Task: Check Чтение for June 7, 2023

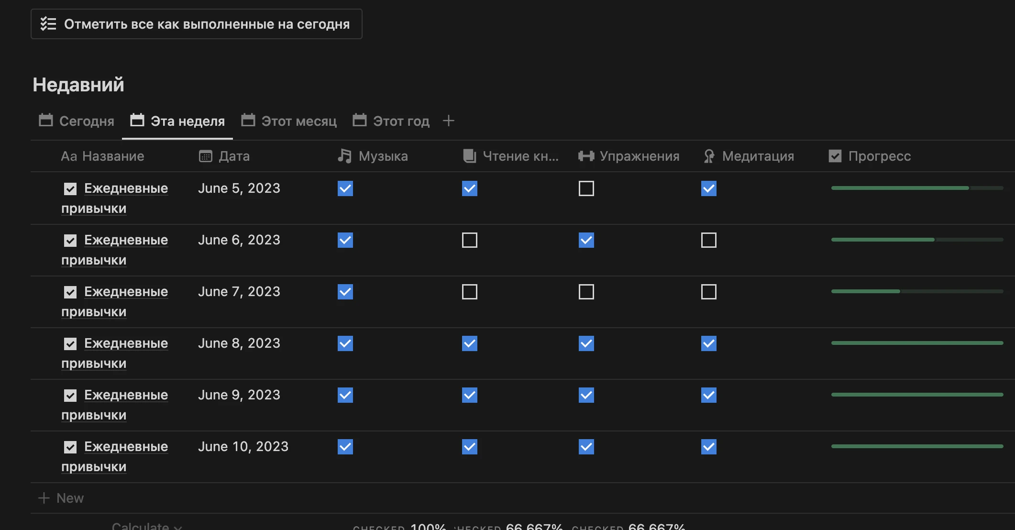Action: pos(470,292)
